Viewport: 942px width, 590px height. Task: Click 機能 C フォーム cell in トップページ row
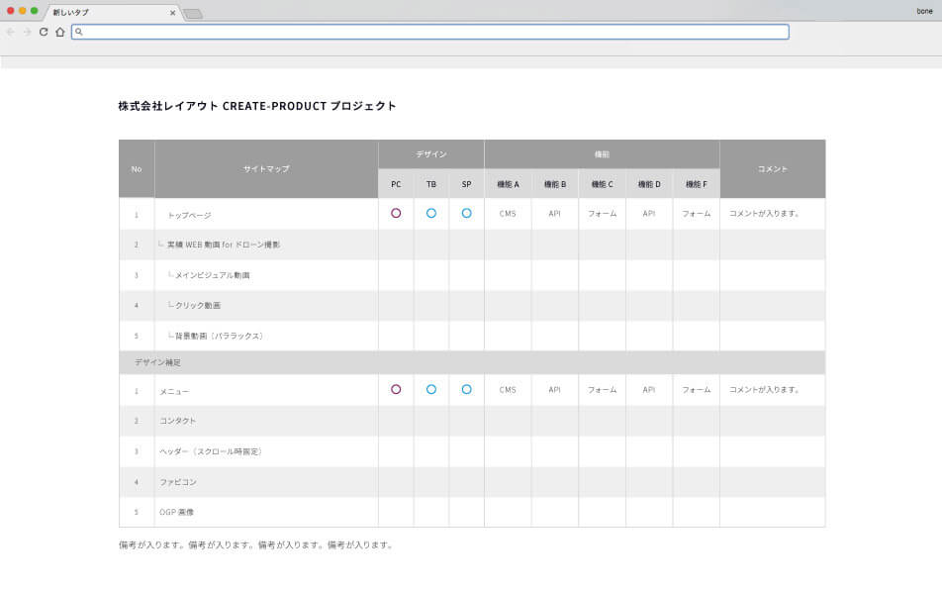(x=602, y=213)
